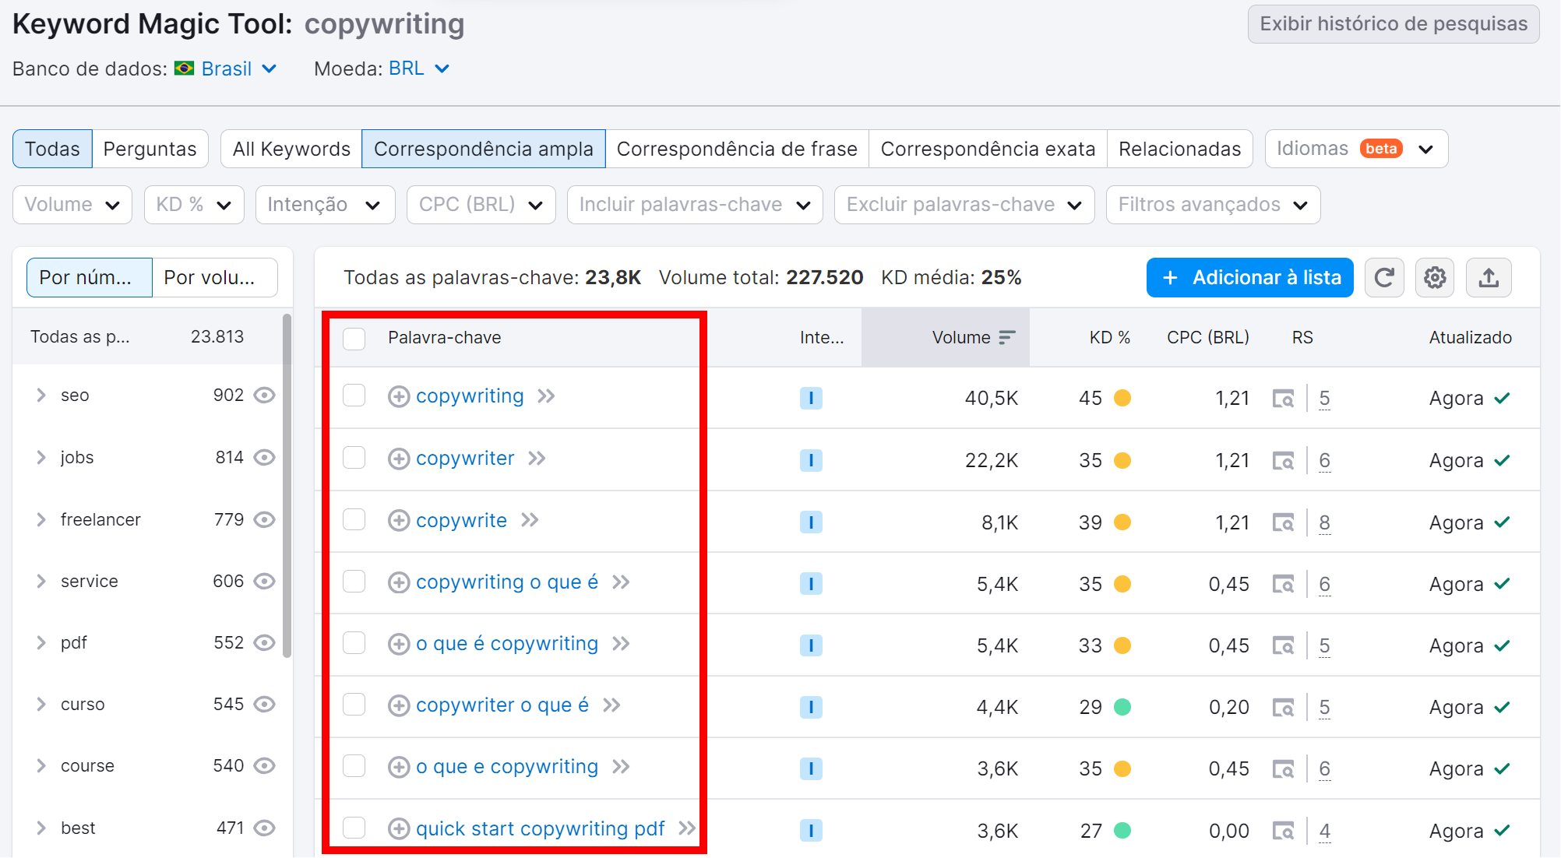Click Exibir histórico de pesquisas button

point(1394,24)
